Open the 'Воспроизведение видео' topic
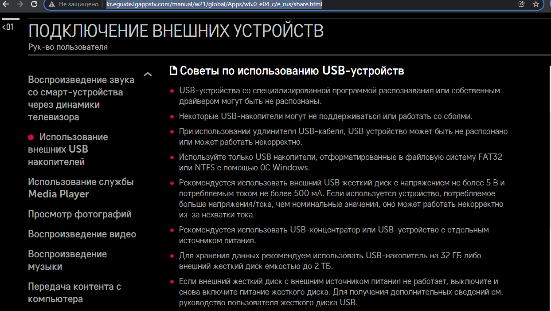 pyautogui.click(x=82, y=234)
